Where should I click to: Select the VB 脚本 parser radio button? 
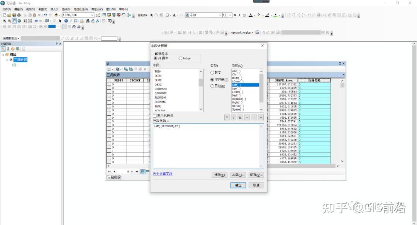[156, 58]
